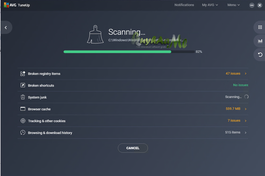Click the broom cleaning icon
Image resolution: width=265 pixels, height=176 pixels.
click(x=95, y=34)
